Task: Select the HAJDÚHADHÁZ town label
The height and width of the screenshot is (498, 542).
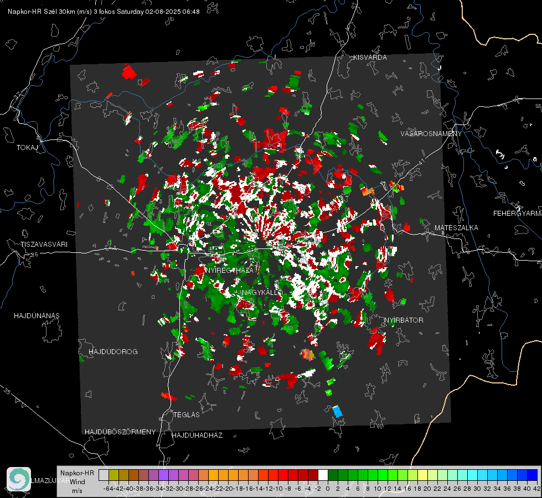Action: pyautogui.click(x=197, y=435)
